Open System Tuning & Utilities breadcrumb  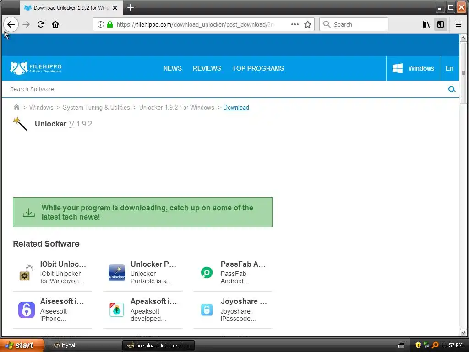(x=96, y=107)
